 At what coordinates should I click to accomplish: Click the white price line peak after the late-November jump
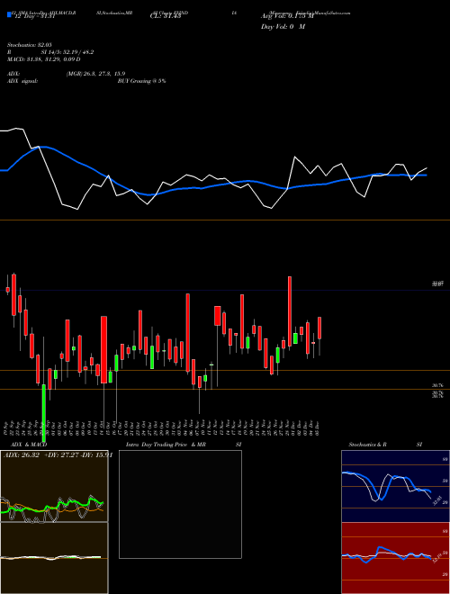tap(294, 157)
